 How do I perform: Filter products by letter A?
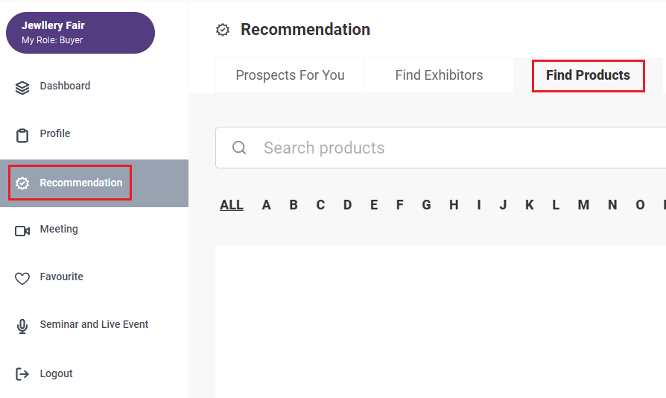tap(266, 205)
